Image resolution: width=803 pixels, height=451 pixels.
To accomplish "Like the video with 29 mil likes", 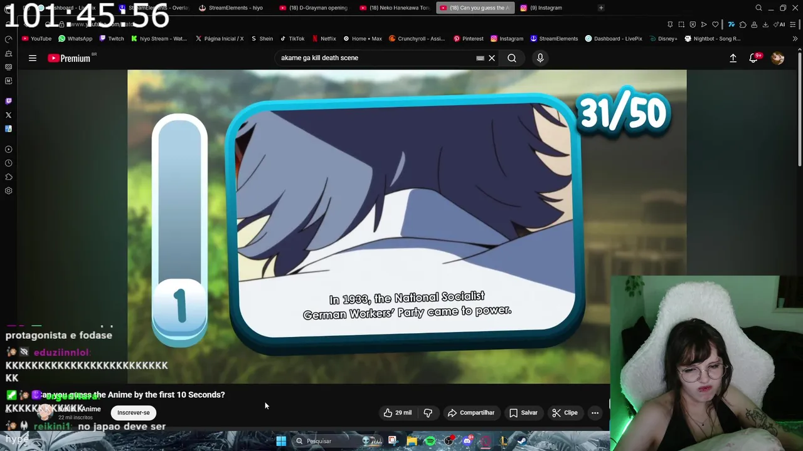I will (x=398, y=413).
